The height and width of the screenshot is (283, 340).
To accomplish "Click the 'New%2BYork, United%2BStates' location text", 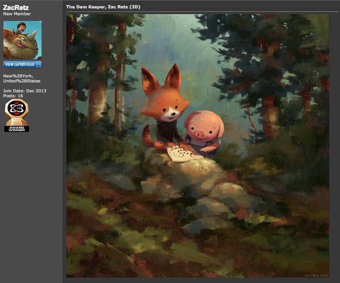I will pos(21,78).
